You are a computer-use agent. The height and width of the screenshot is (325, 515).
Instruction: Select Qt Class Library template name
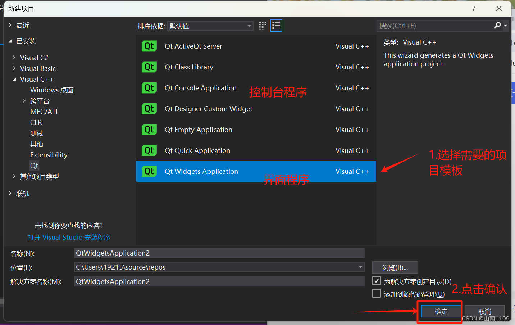pyautogui.click(x=189, y=67)
